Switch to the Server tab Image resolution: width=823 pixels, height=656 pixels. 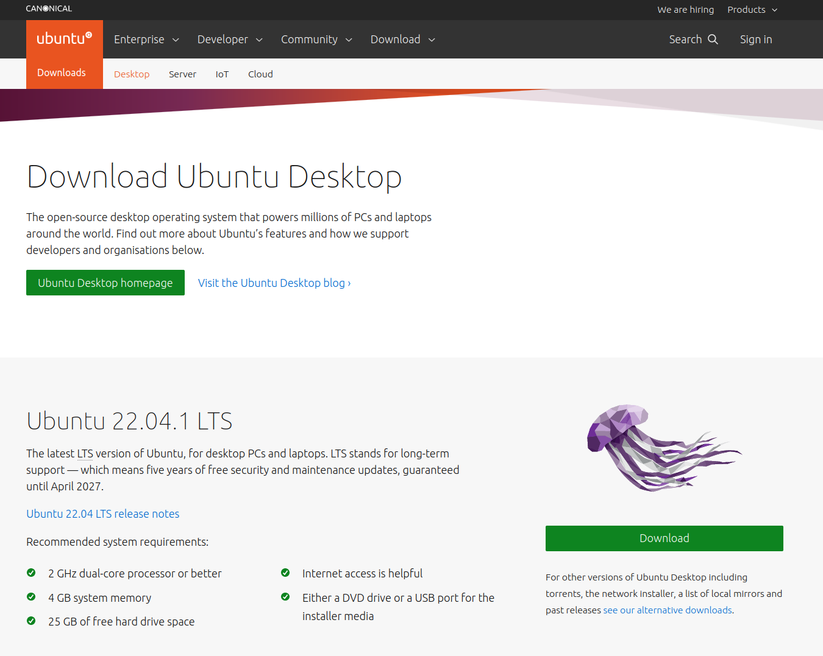182,74
